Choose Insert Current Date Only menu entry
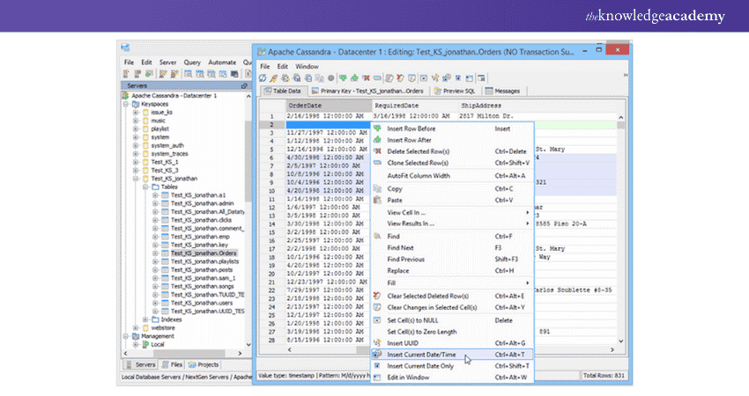Image resolution: width=749 pixels, height=396 pixels. click(x=452, y=366)
